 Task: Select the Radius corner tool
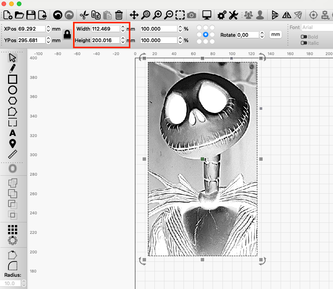coord(13,266)
